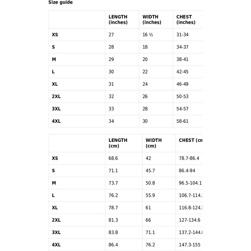This screenshot has height=251, width=251.
Task: Click the 4XL row label in cm table
Action: coord(56,245)
